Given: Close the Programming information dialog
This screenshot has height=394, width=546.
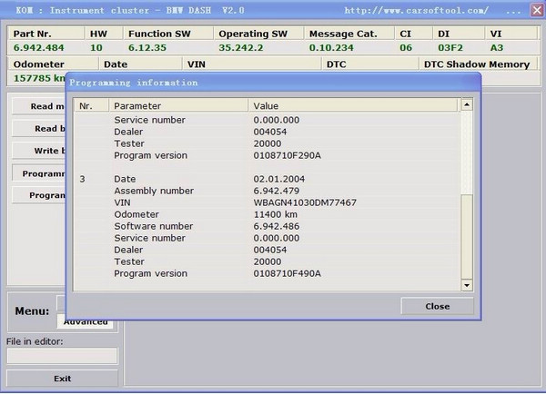Looking at the screenshot, I should coord(437,306).
